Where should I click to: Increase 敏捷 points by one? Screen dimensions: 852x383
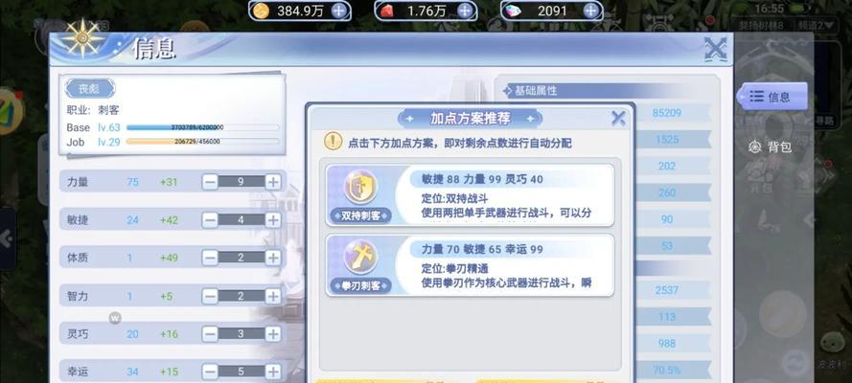pyautogui.click(x=273, y=219)
